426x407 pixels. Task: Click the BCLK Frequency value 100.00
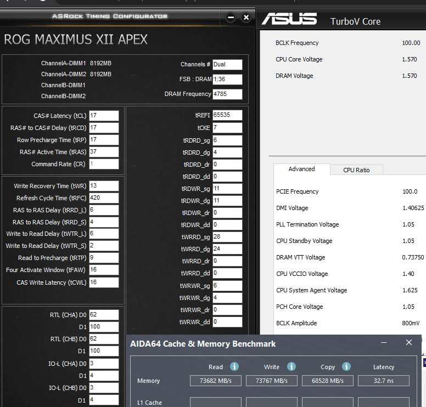coord(411,43)
